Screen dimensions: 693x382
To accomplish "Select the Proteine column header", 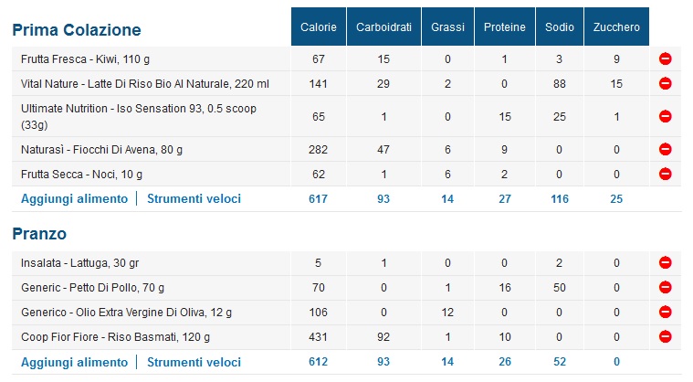I will tap(504, 27).
